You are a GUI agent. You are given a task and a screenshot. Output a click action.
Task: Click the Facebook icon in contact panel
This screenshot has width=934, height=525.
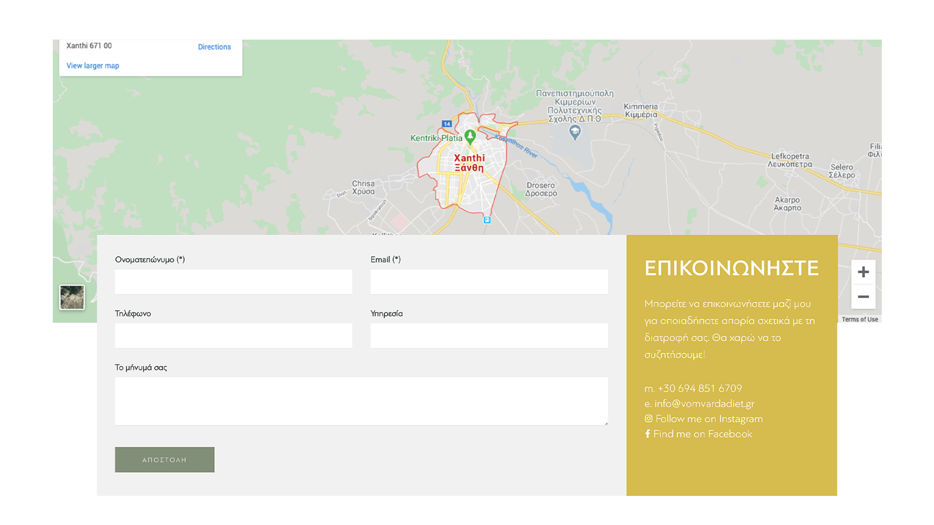click(648, 434)
